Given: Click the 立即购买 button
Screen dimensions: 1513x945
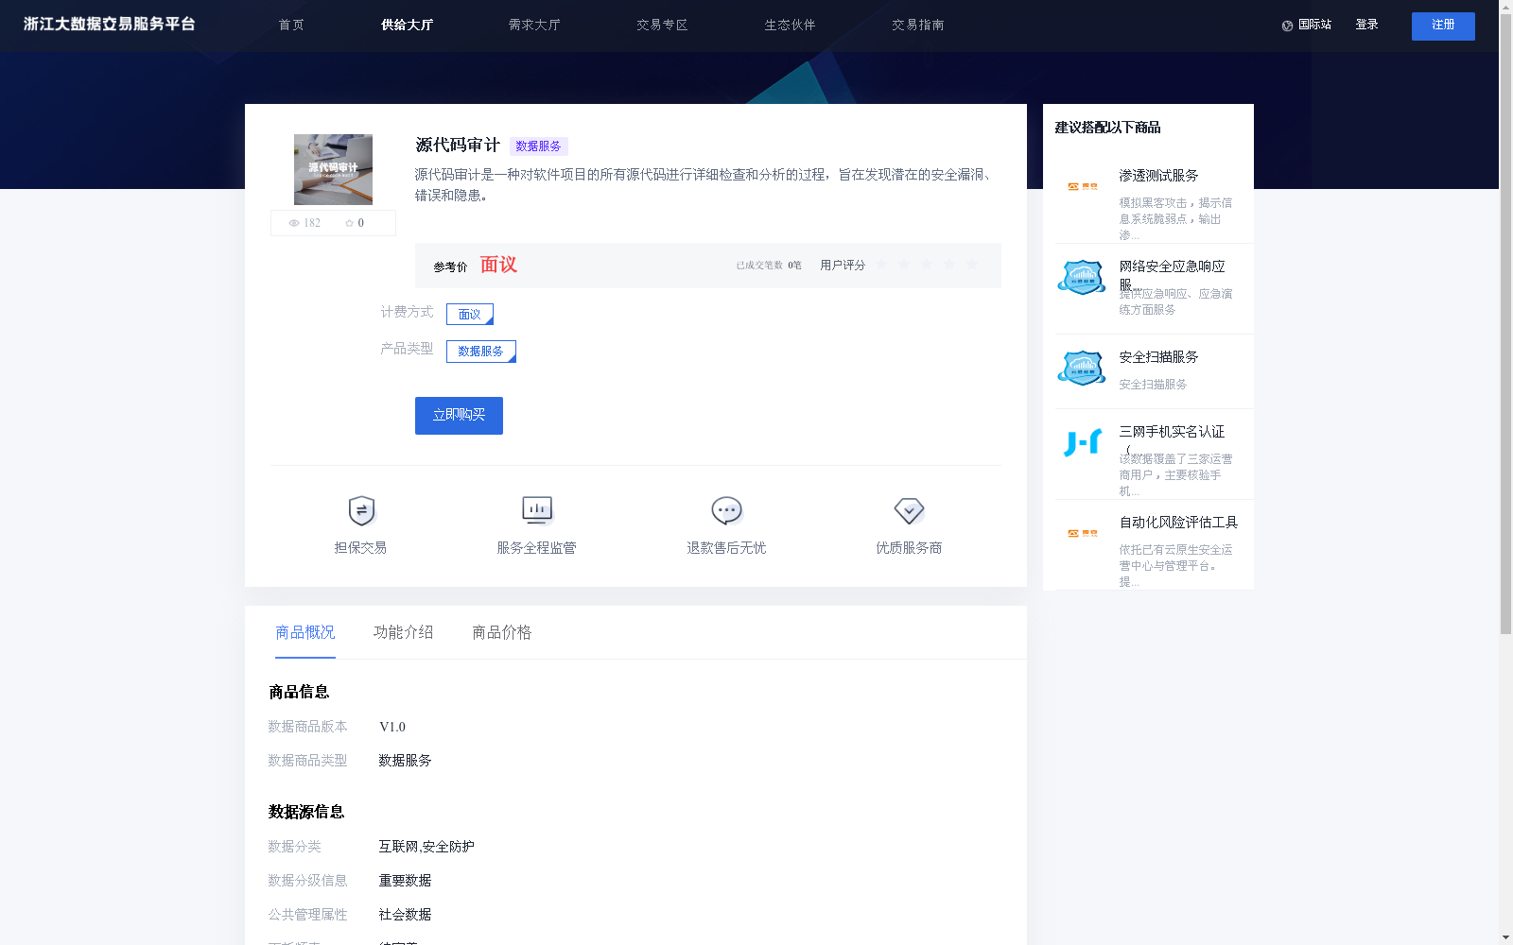Looking at the screenshot, I should [x=459, y=416].
